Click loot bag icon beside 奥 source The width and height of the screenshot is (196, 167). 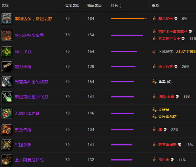(155, 130)
